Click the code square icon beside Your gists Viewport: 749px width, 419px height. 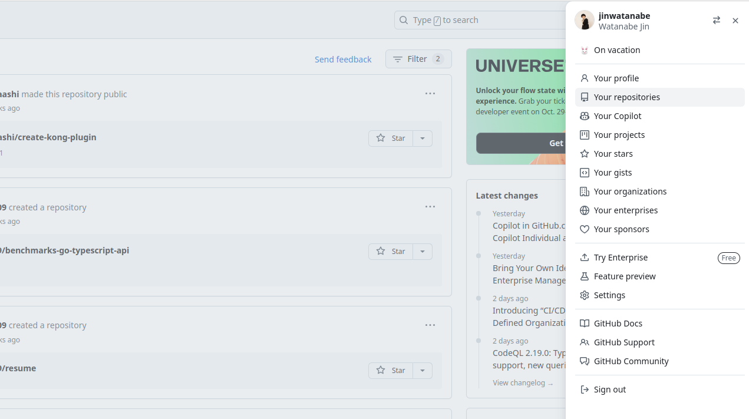coord(585,173)
